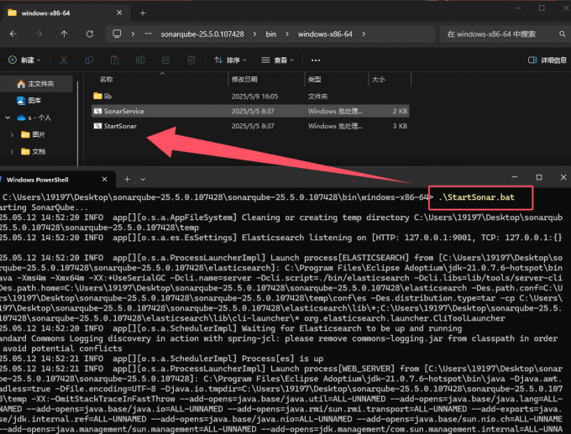Image resolution: width=571 pixels, height=434 pixels.
Task: Click the Rename icon in Explorer toolbar
Action: [x=140, y=60]
